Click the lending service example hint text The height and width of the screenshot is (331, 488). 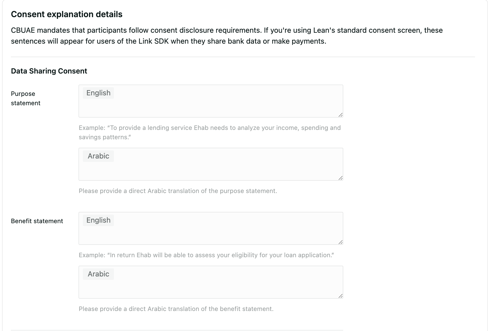tap(209, 132)
